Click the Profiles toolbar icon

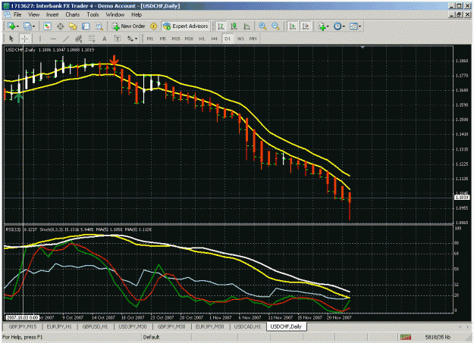click(27, 27)
